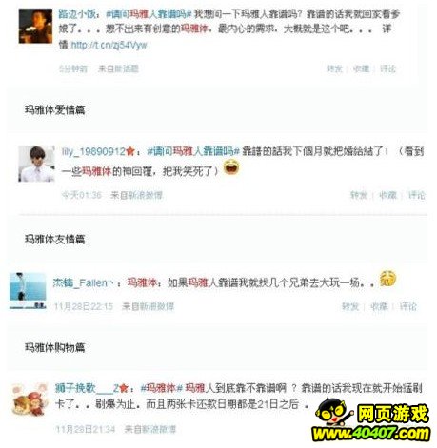
Task: Open the #请问玛雅人靠谱吗# hashtag in first post
Action: pos(149,14)
